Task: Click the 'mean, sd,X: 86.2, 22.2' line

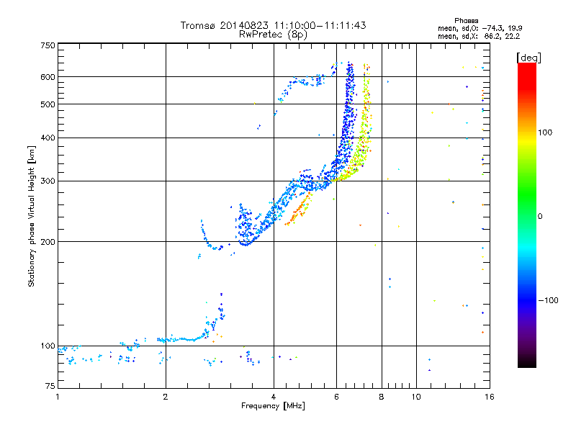Action: [x=479, y=36]
